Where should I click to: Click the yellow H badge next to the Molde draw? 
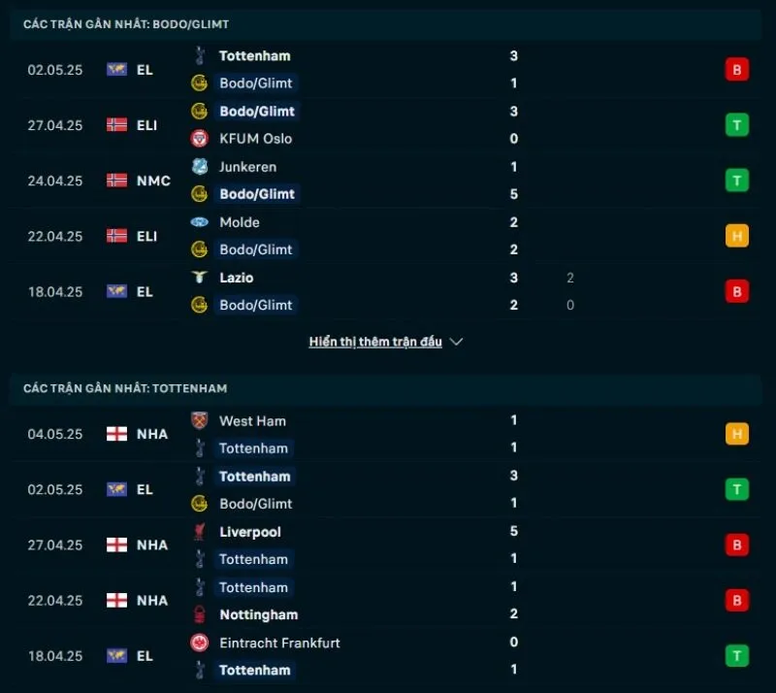point(737,236)
